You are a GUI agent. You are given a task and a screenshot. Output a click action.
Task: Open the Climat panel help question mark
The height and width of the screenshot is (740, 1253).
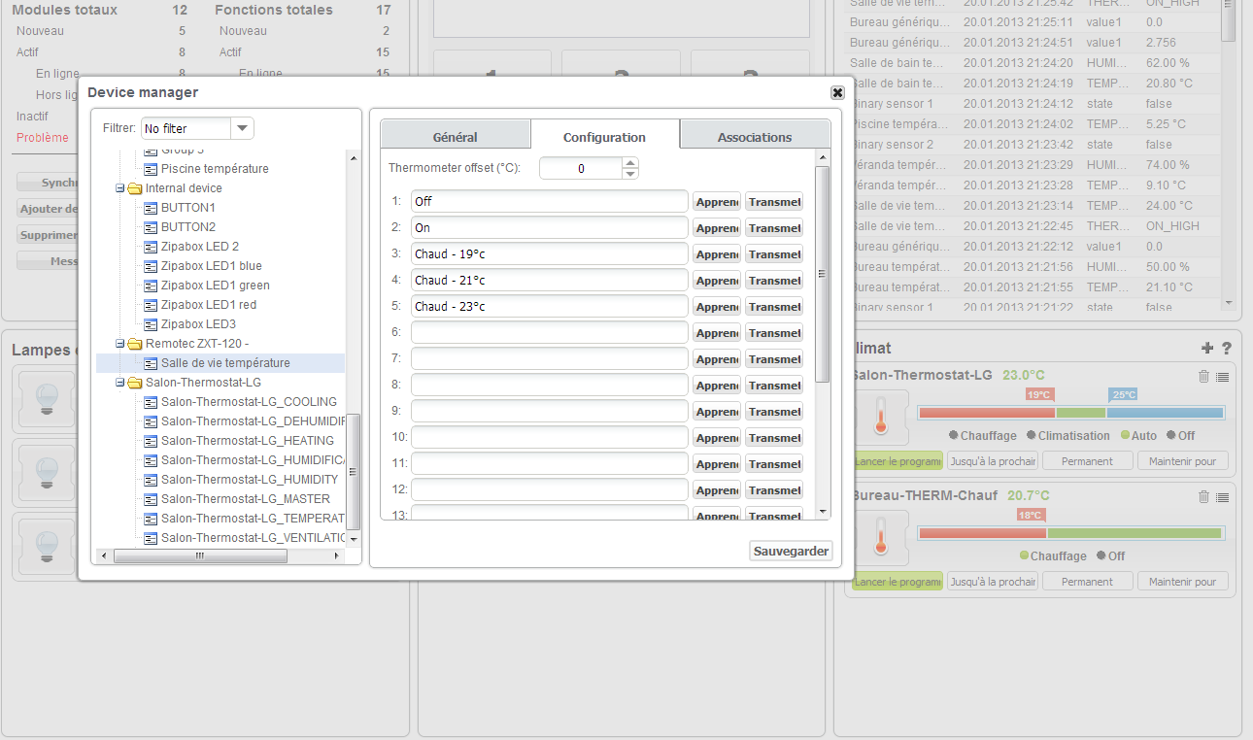1227,348
